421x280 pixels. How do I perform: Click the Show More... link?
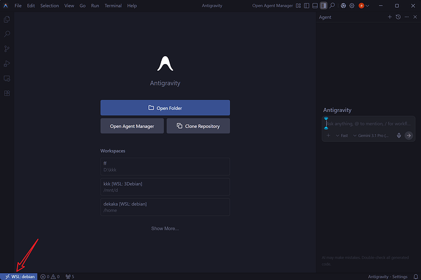[x=165, y=229]
